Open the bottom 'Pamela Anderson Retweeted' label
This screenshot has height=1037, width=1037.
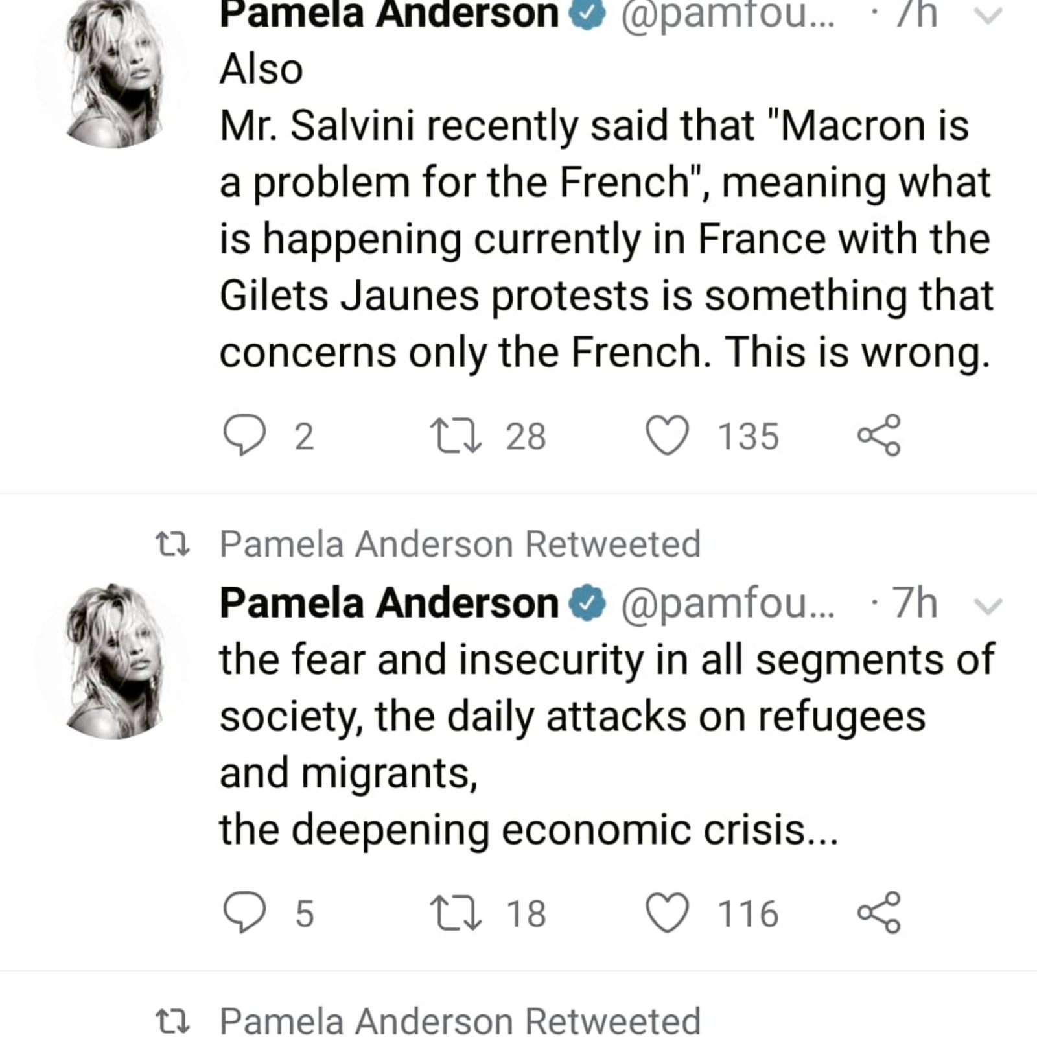click(x=460, y=1020)
